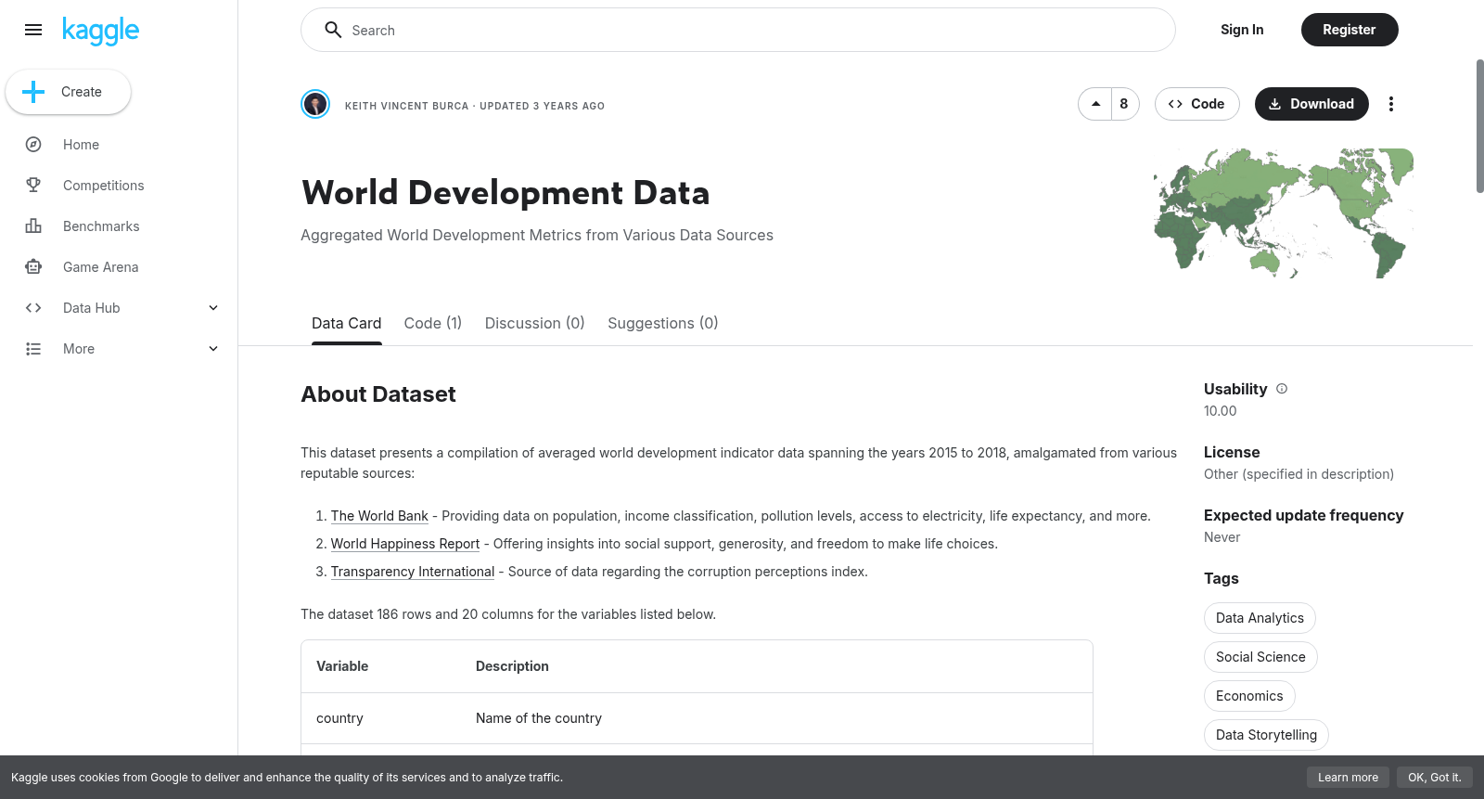Focus the Search input field
Viewport: 1484px width, 799px height.
[738, 30]
